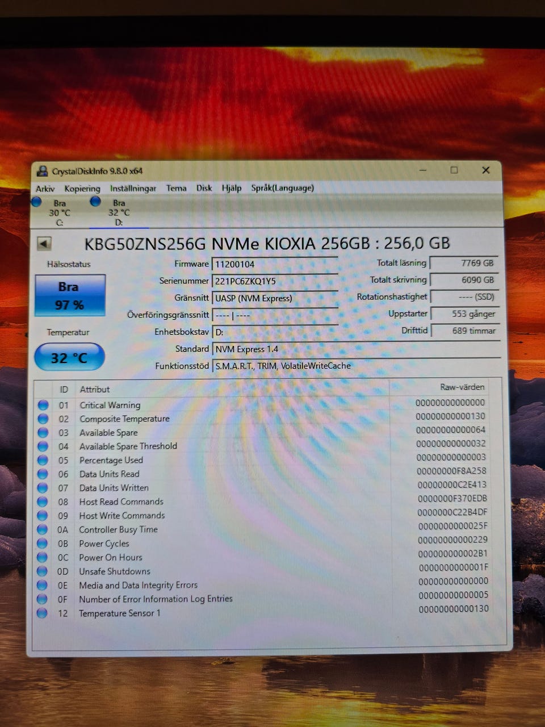Click status dot for Data Units Written

[43, 488]
